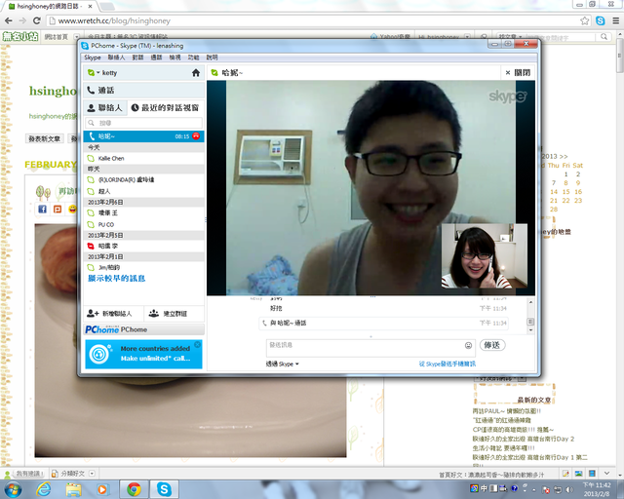This screenshot has height=499, width=624.
Task: Bookmark page with Chrome star icon
Action: pos(584,20)
